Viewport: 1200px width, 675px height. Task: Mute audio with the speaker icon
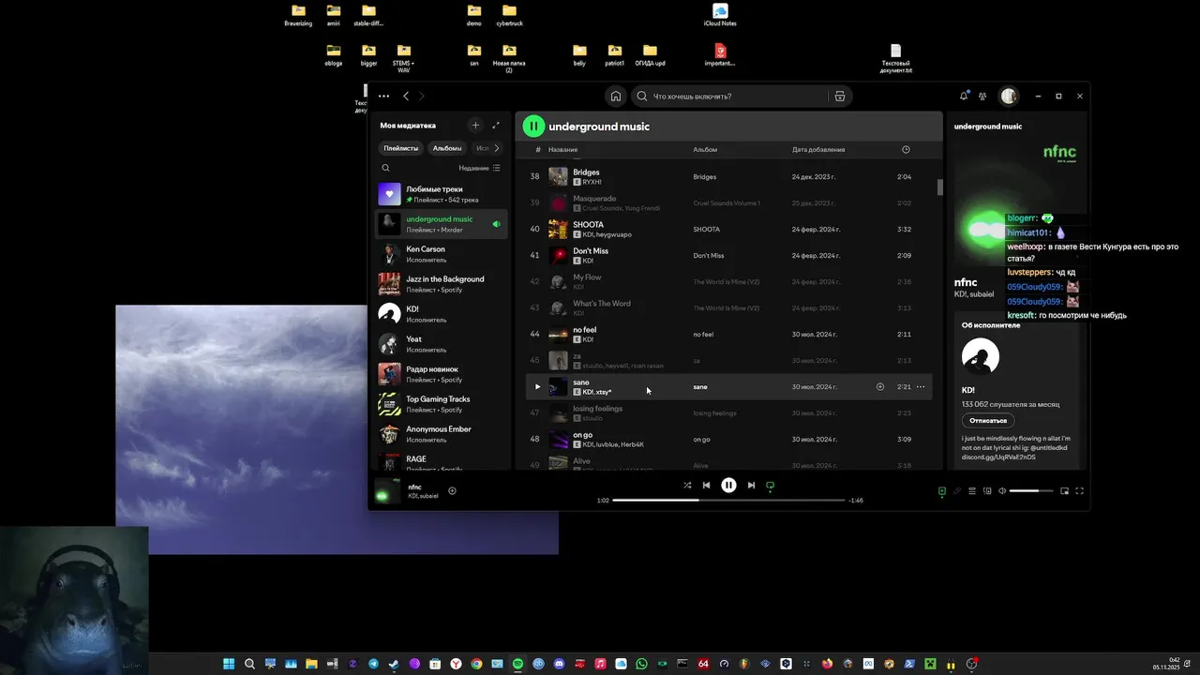click(1002, 491)
